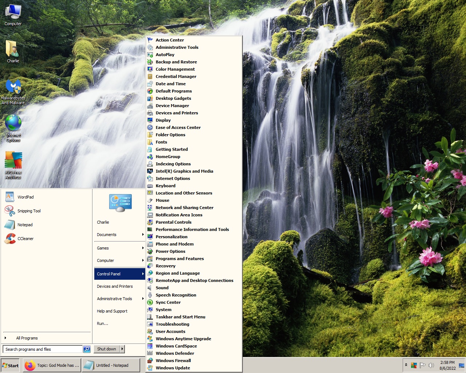466x373 pixels.
Task: Click the Start button
Action: pos(11,365)
